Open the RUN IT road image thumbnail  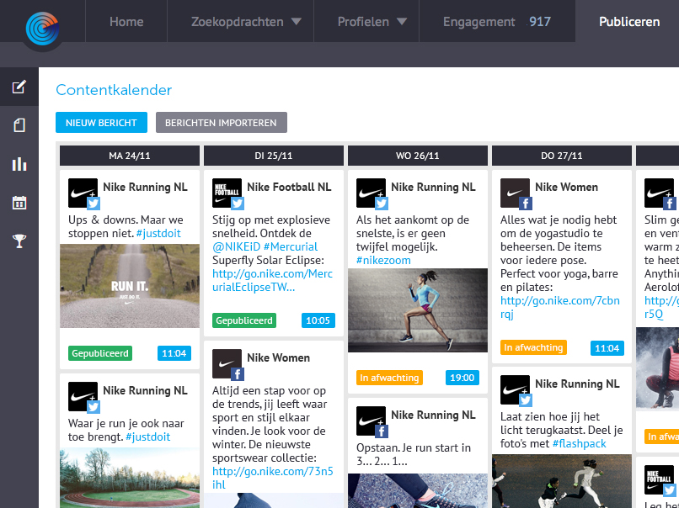[x=130, y=286]
